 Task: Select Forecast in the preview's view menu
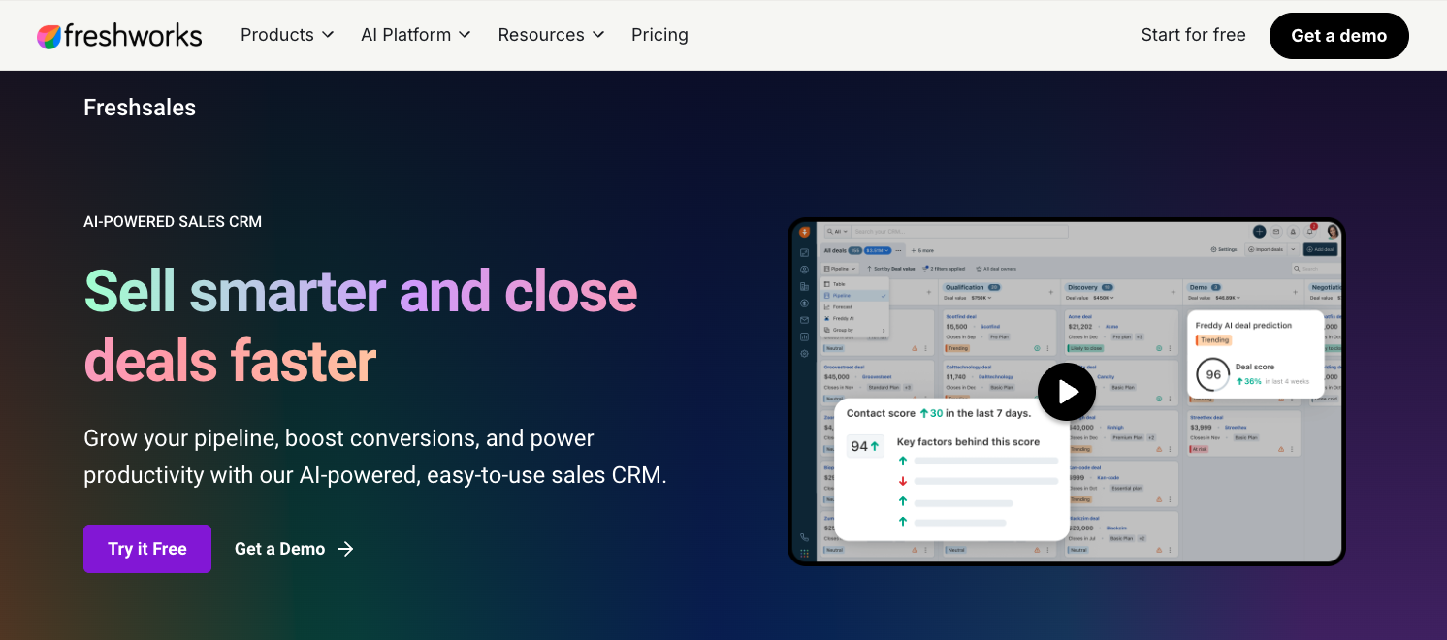click(854, 306)
